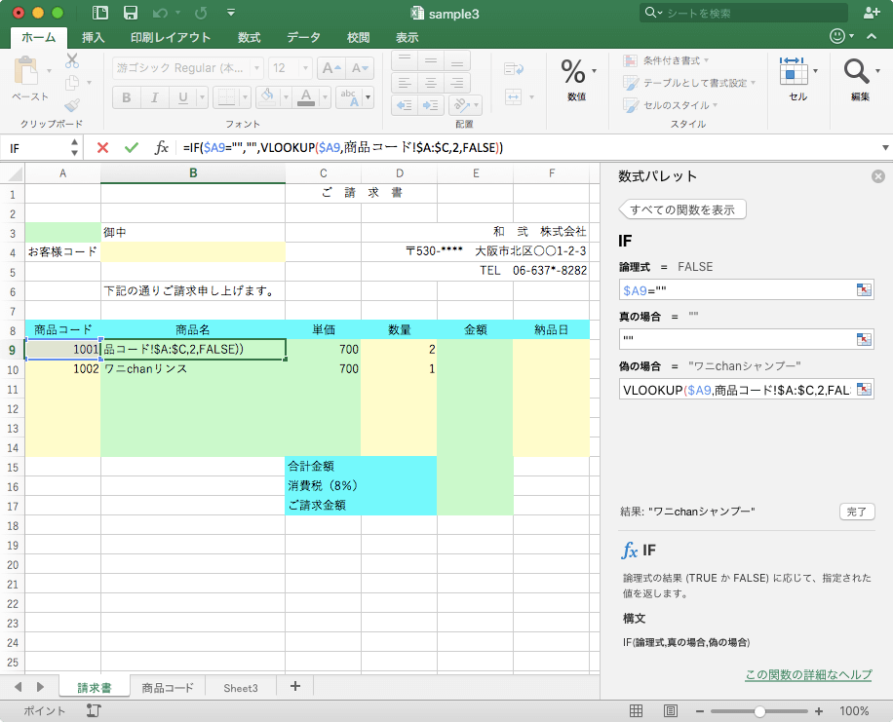Switch to the Sheet3 sheet tab
This screenshot has height=722, width=893.
241,688
